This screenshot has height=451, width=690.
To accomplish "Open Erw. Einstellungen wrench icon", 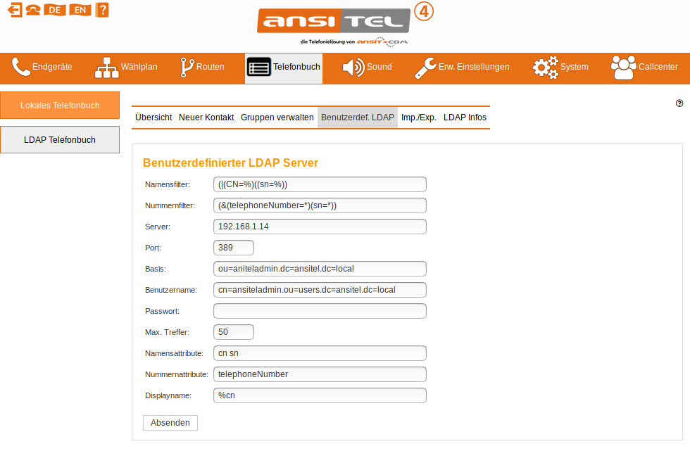I will click(x=424, y=68).
